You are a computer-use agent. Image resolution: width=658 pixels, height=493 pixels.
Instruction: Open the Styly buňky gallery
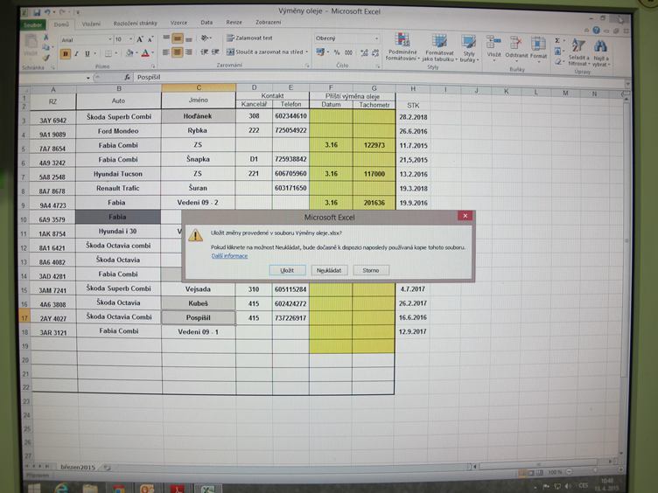(469, 49)
